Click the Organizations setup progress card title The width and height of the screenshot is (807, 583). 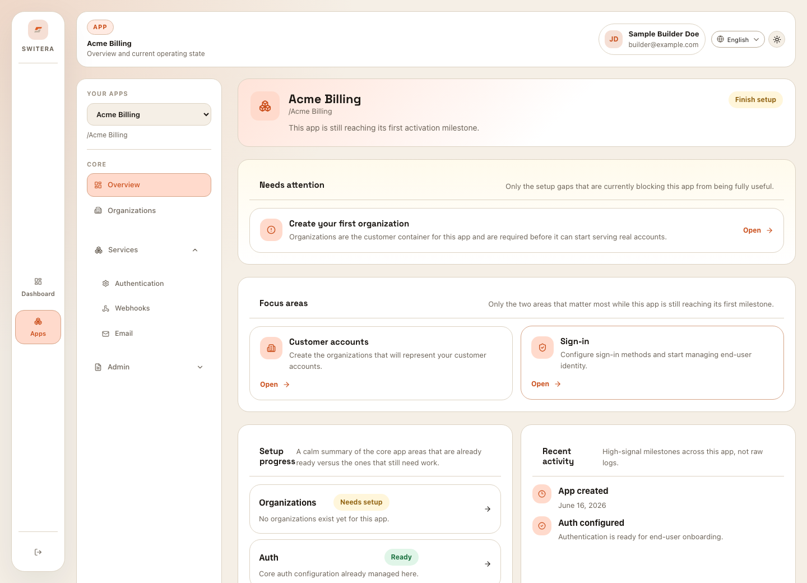(287, 503)
